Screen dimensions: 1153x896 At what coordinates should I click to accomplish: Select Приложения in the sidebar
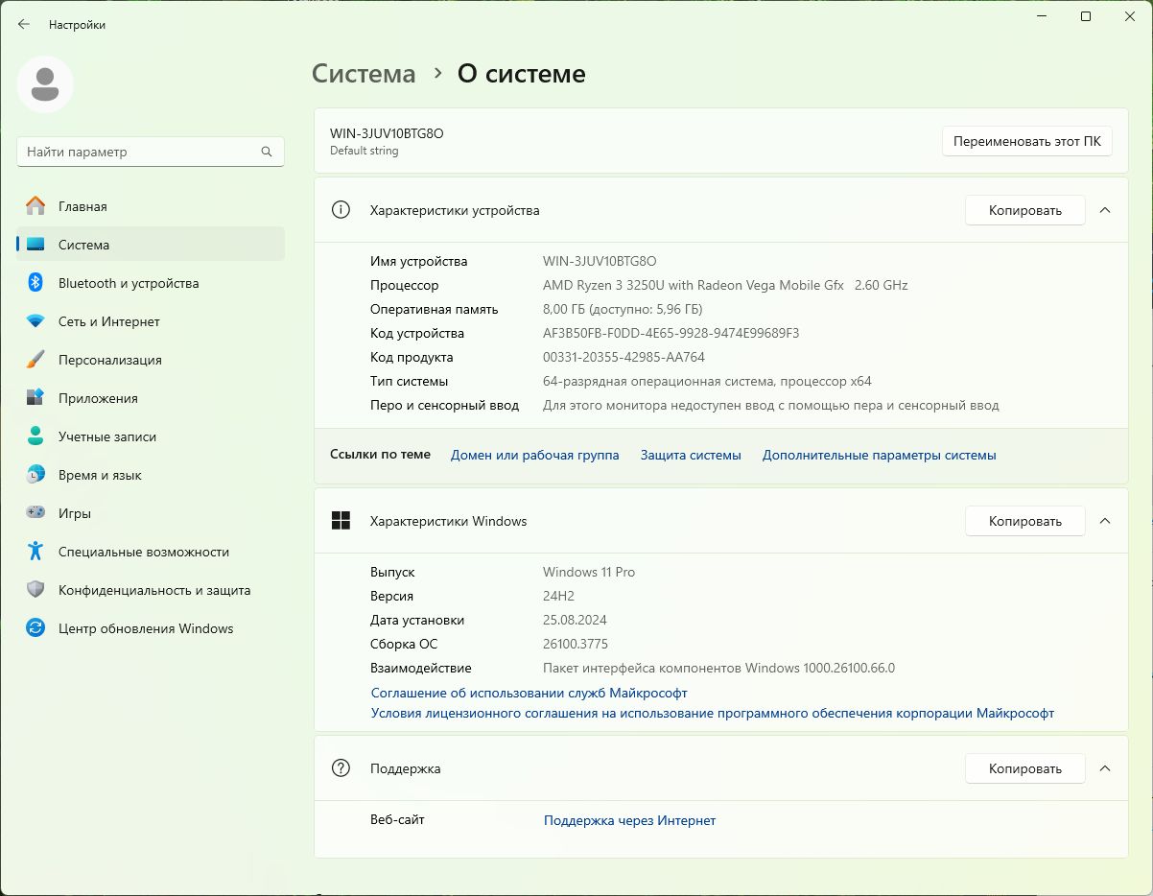151,398
